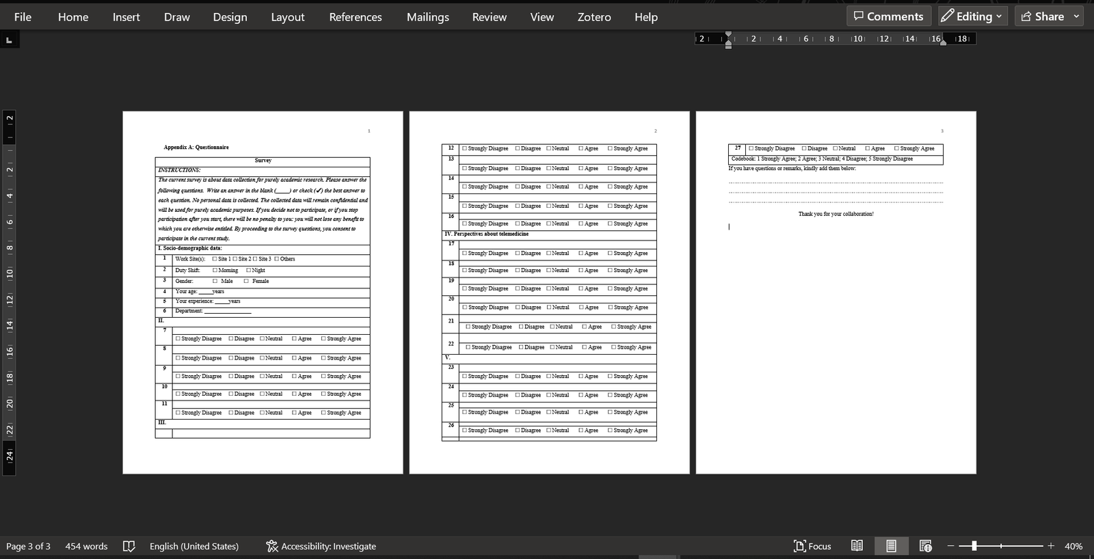Zoom out with minus icon
Viewport: 1094px width, 559px height.
coord(950,546)
